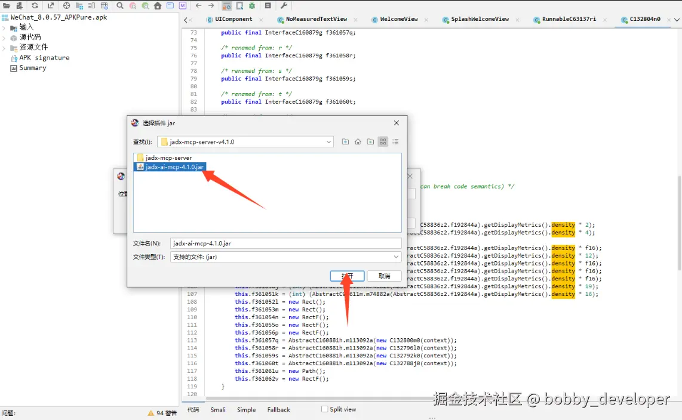The width and height of the screenshot is (682, 420).
Task: Open the file type (jar) dropdown
Action: point(396,257)
